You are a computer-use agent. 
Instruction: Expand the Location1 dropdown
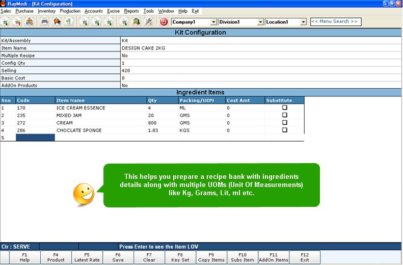point(304,22)
